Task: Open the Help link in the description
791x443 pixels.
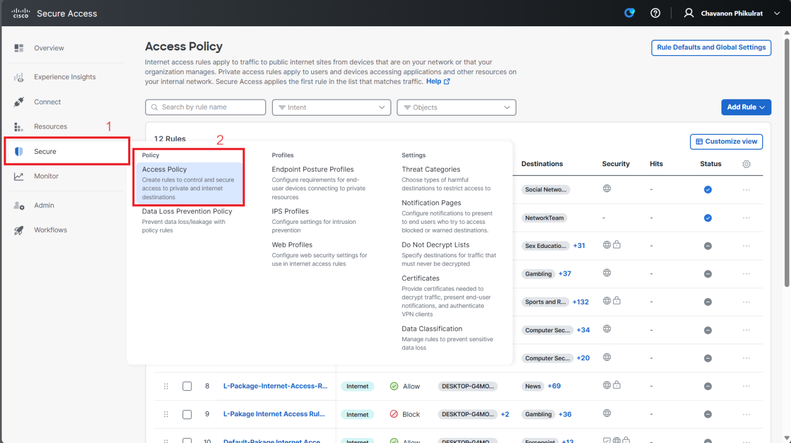Action: point(434,81)
